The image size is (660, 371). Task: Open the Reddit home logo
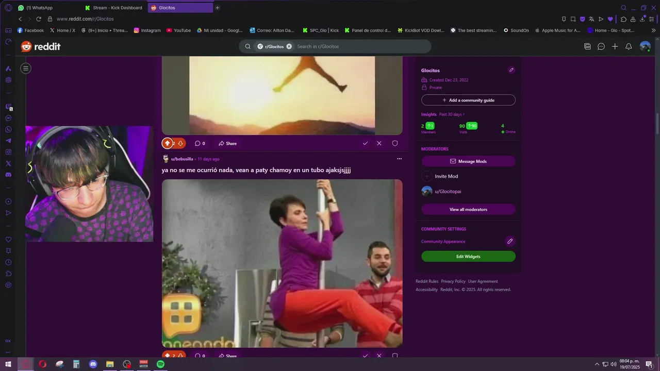point(41,46)
